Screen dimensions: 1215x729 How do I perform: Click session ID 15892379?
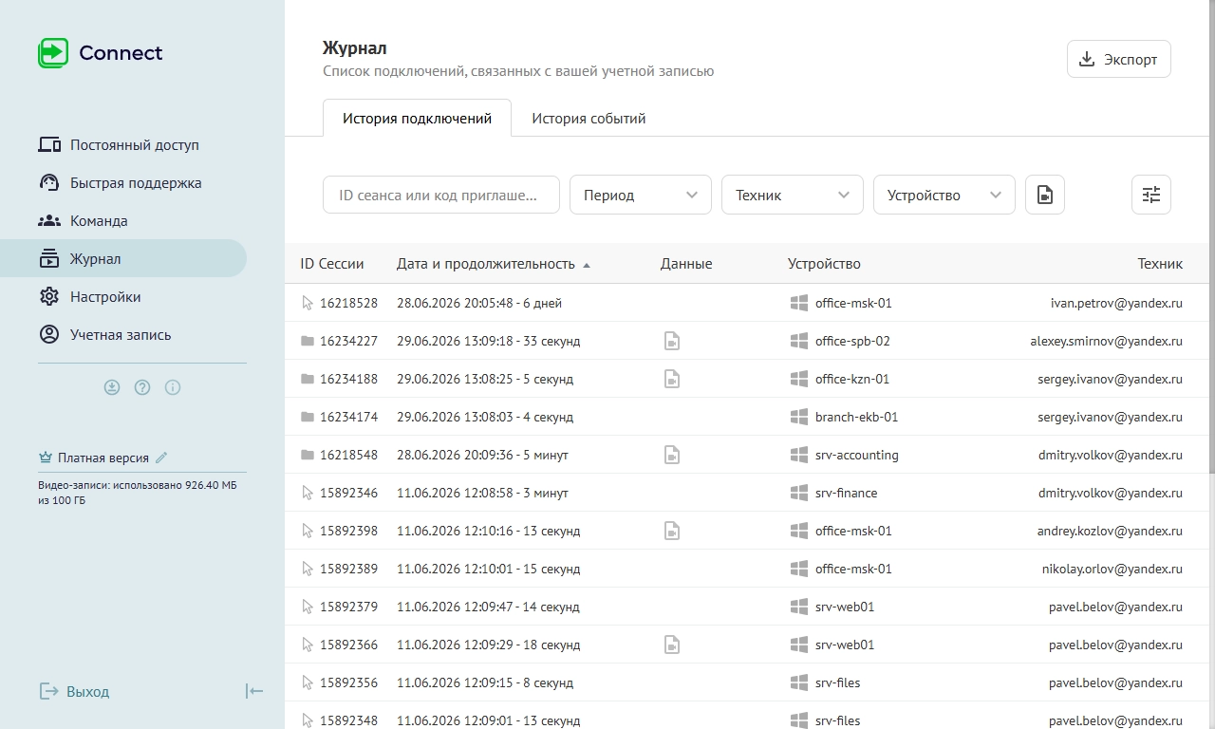pyautogui.click(x=348, y=607)
